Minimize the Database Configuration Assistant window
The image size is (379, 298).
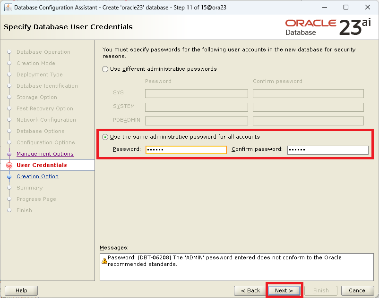tap(325, 7)
